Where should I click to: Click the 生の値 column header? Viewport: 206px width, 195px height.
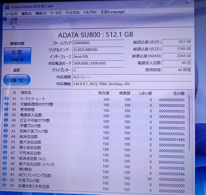pyautogui.click(x=179, y=93)
